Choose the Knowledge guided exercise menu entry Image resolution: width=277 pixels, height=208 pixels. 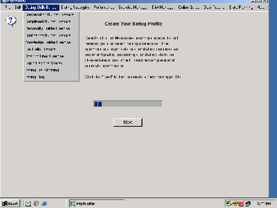48,42
